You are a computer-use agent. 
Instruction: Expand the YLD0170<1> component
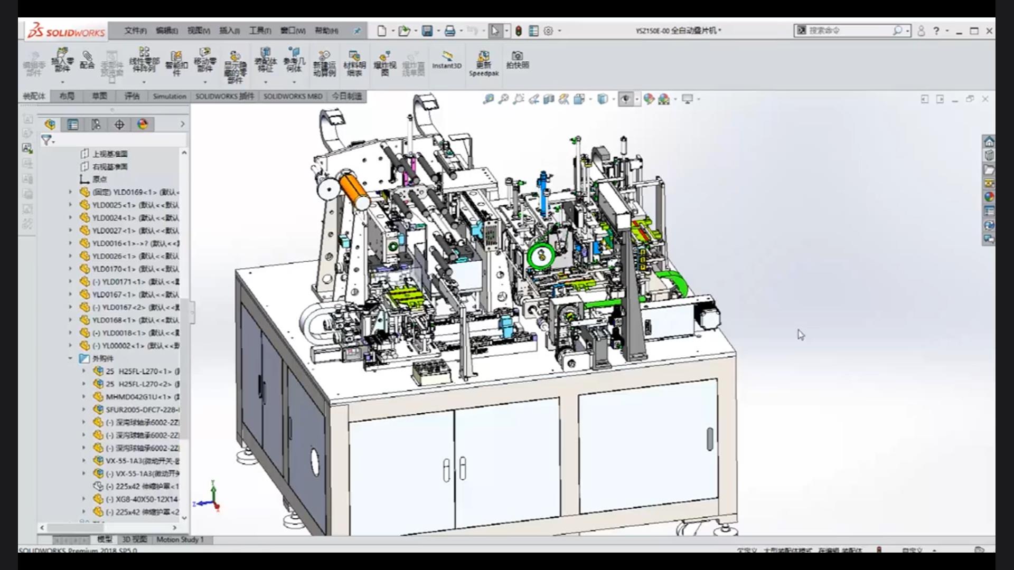pos(70,269)
